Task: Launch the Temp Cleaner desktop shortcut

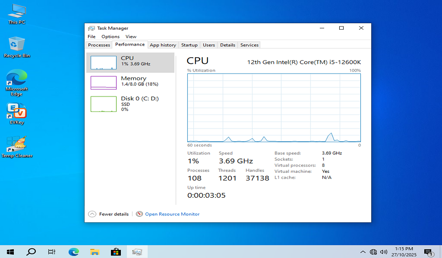Action: [x=17, y=145]
